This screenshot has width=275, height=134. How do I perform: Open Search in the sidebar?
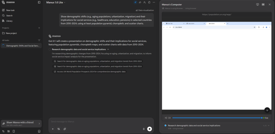tap(9, 16)
